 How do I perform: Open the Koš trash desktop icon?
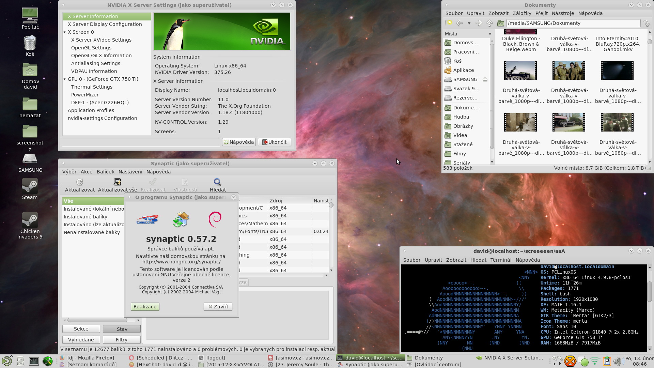[x=30, y=46]
